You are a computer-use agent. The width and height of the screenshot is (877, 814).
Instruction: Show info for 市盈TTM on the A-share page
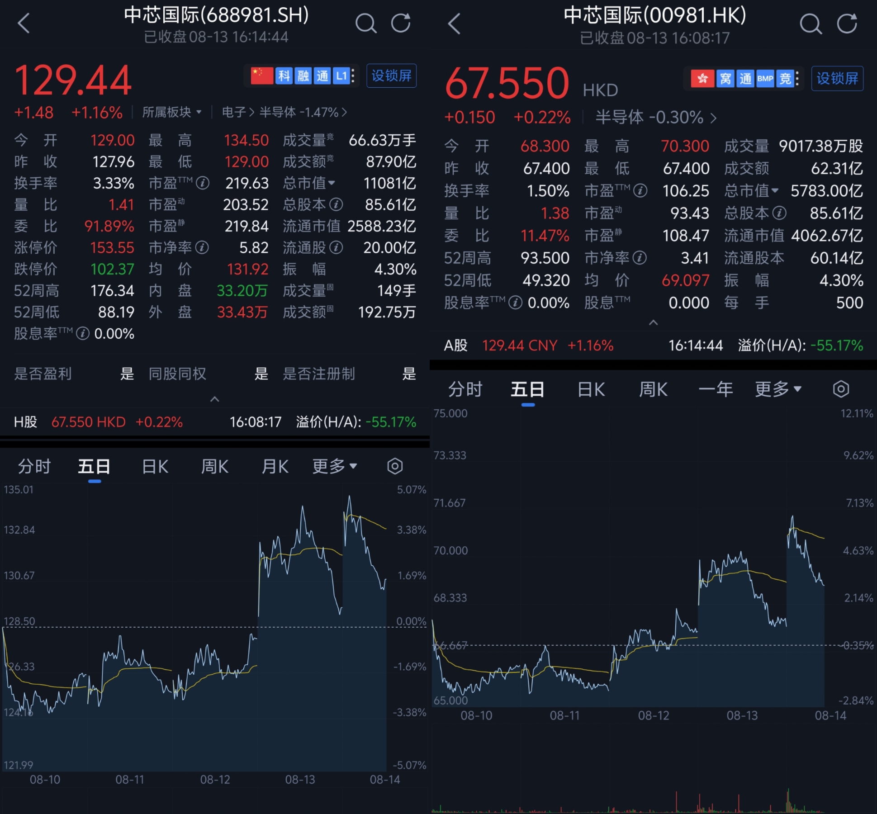[x=203, y=183]
